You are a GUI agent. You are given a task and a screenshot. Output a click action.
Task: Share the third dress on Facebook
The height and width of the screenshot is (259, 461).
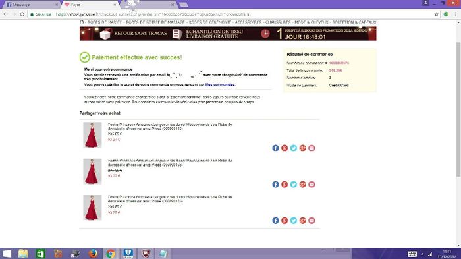275,220
